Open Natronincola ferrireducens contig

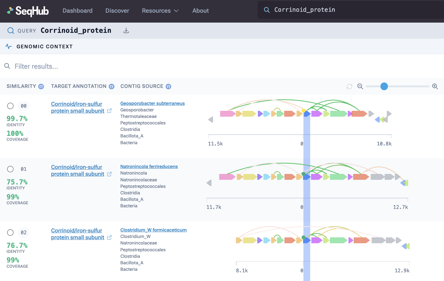coord(149,166)
